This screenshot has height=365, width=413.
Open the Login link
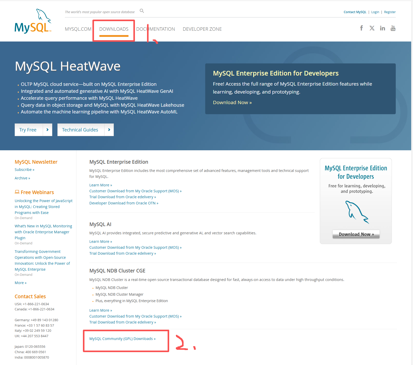[375, 12]
